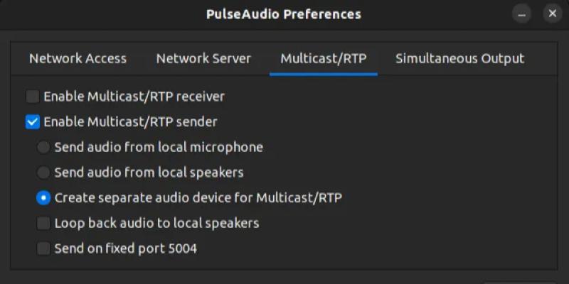
Task: Click the PulseAudio Preferences title bar text
Action: [x=284, y=14]
